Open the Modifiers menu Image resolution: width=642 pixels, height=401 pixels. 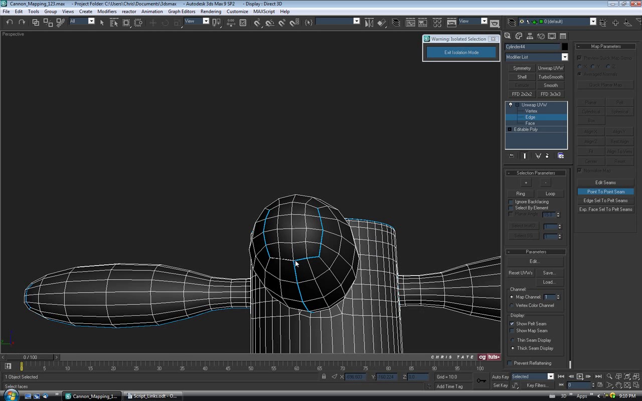point(107,12)
